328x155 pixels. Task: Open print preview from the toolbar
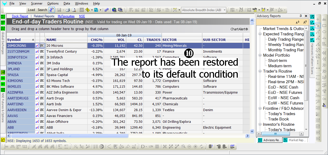tap(74, 10)
